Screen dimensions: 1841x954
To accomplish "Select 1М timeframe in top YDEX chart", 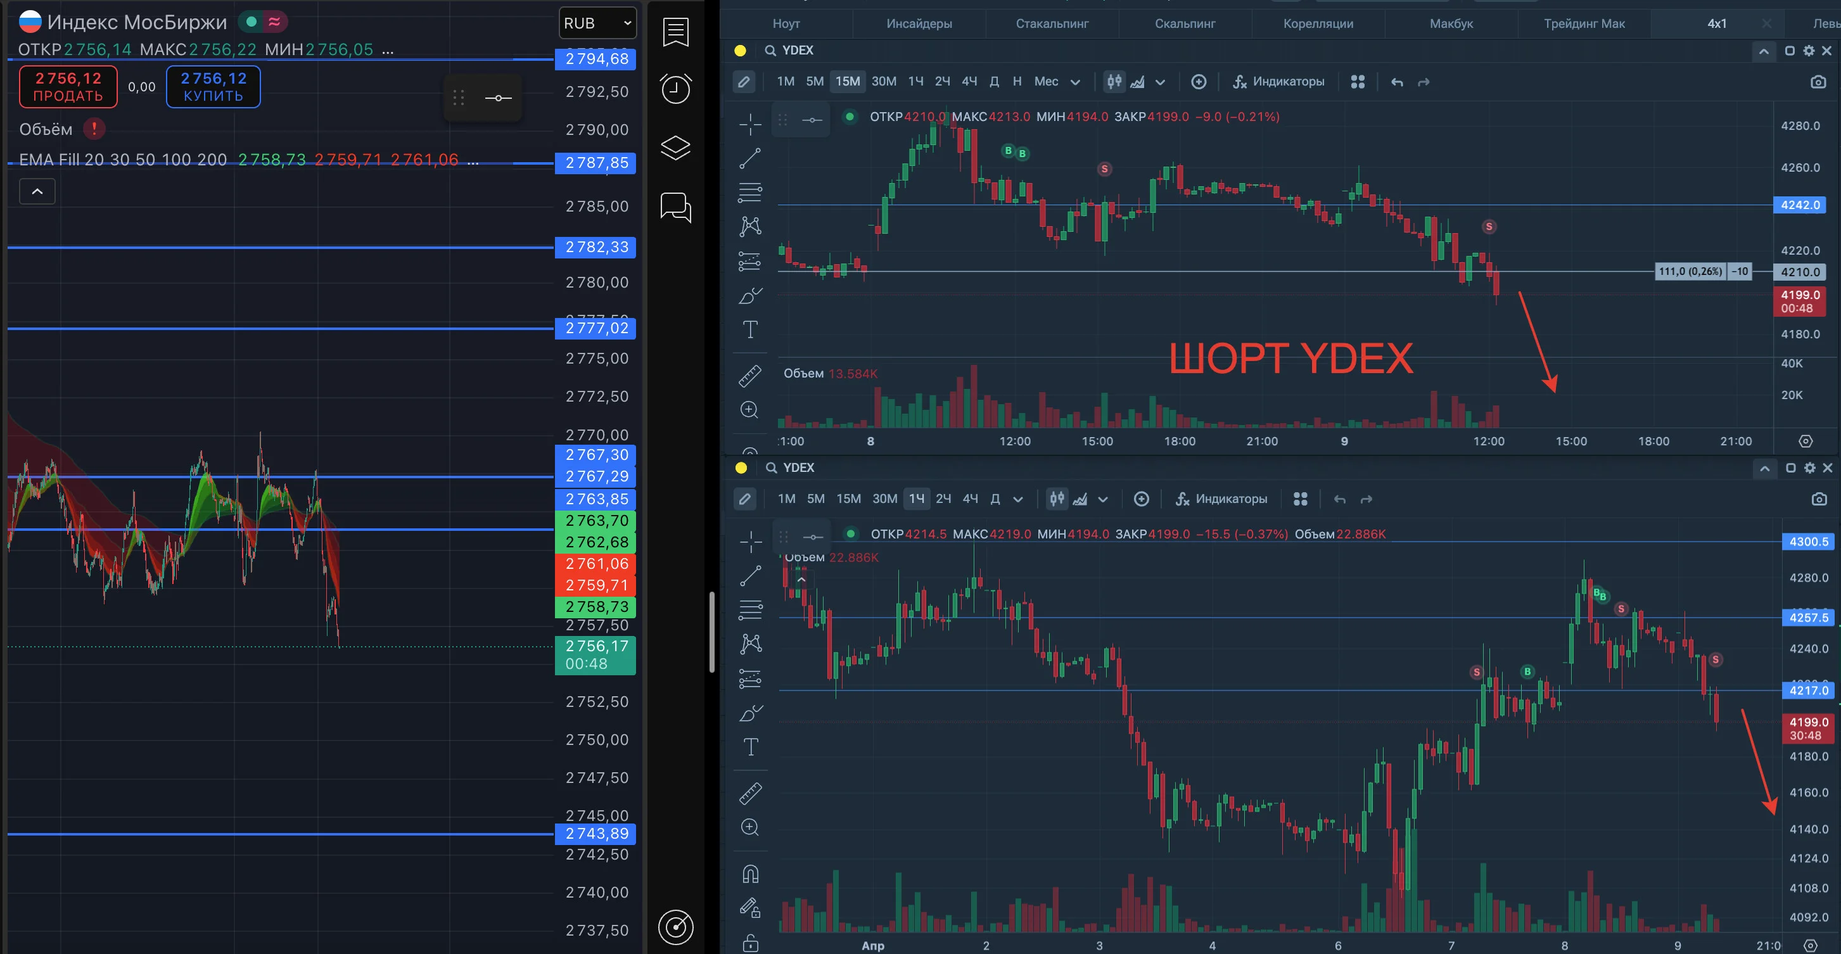I will pos(786,82).
